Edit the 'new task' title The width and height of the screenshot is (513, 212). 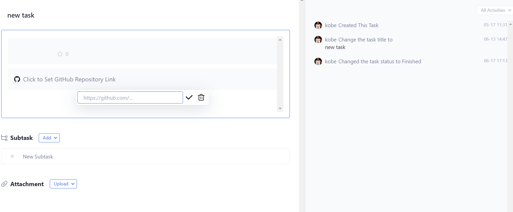[21, 15]
